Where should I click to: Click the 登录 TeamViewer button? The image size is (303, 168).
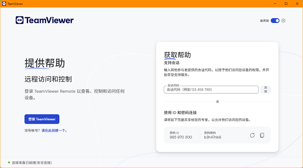click(42, 119)
